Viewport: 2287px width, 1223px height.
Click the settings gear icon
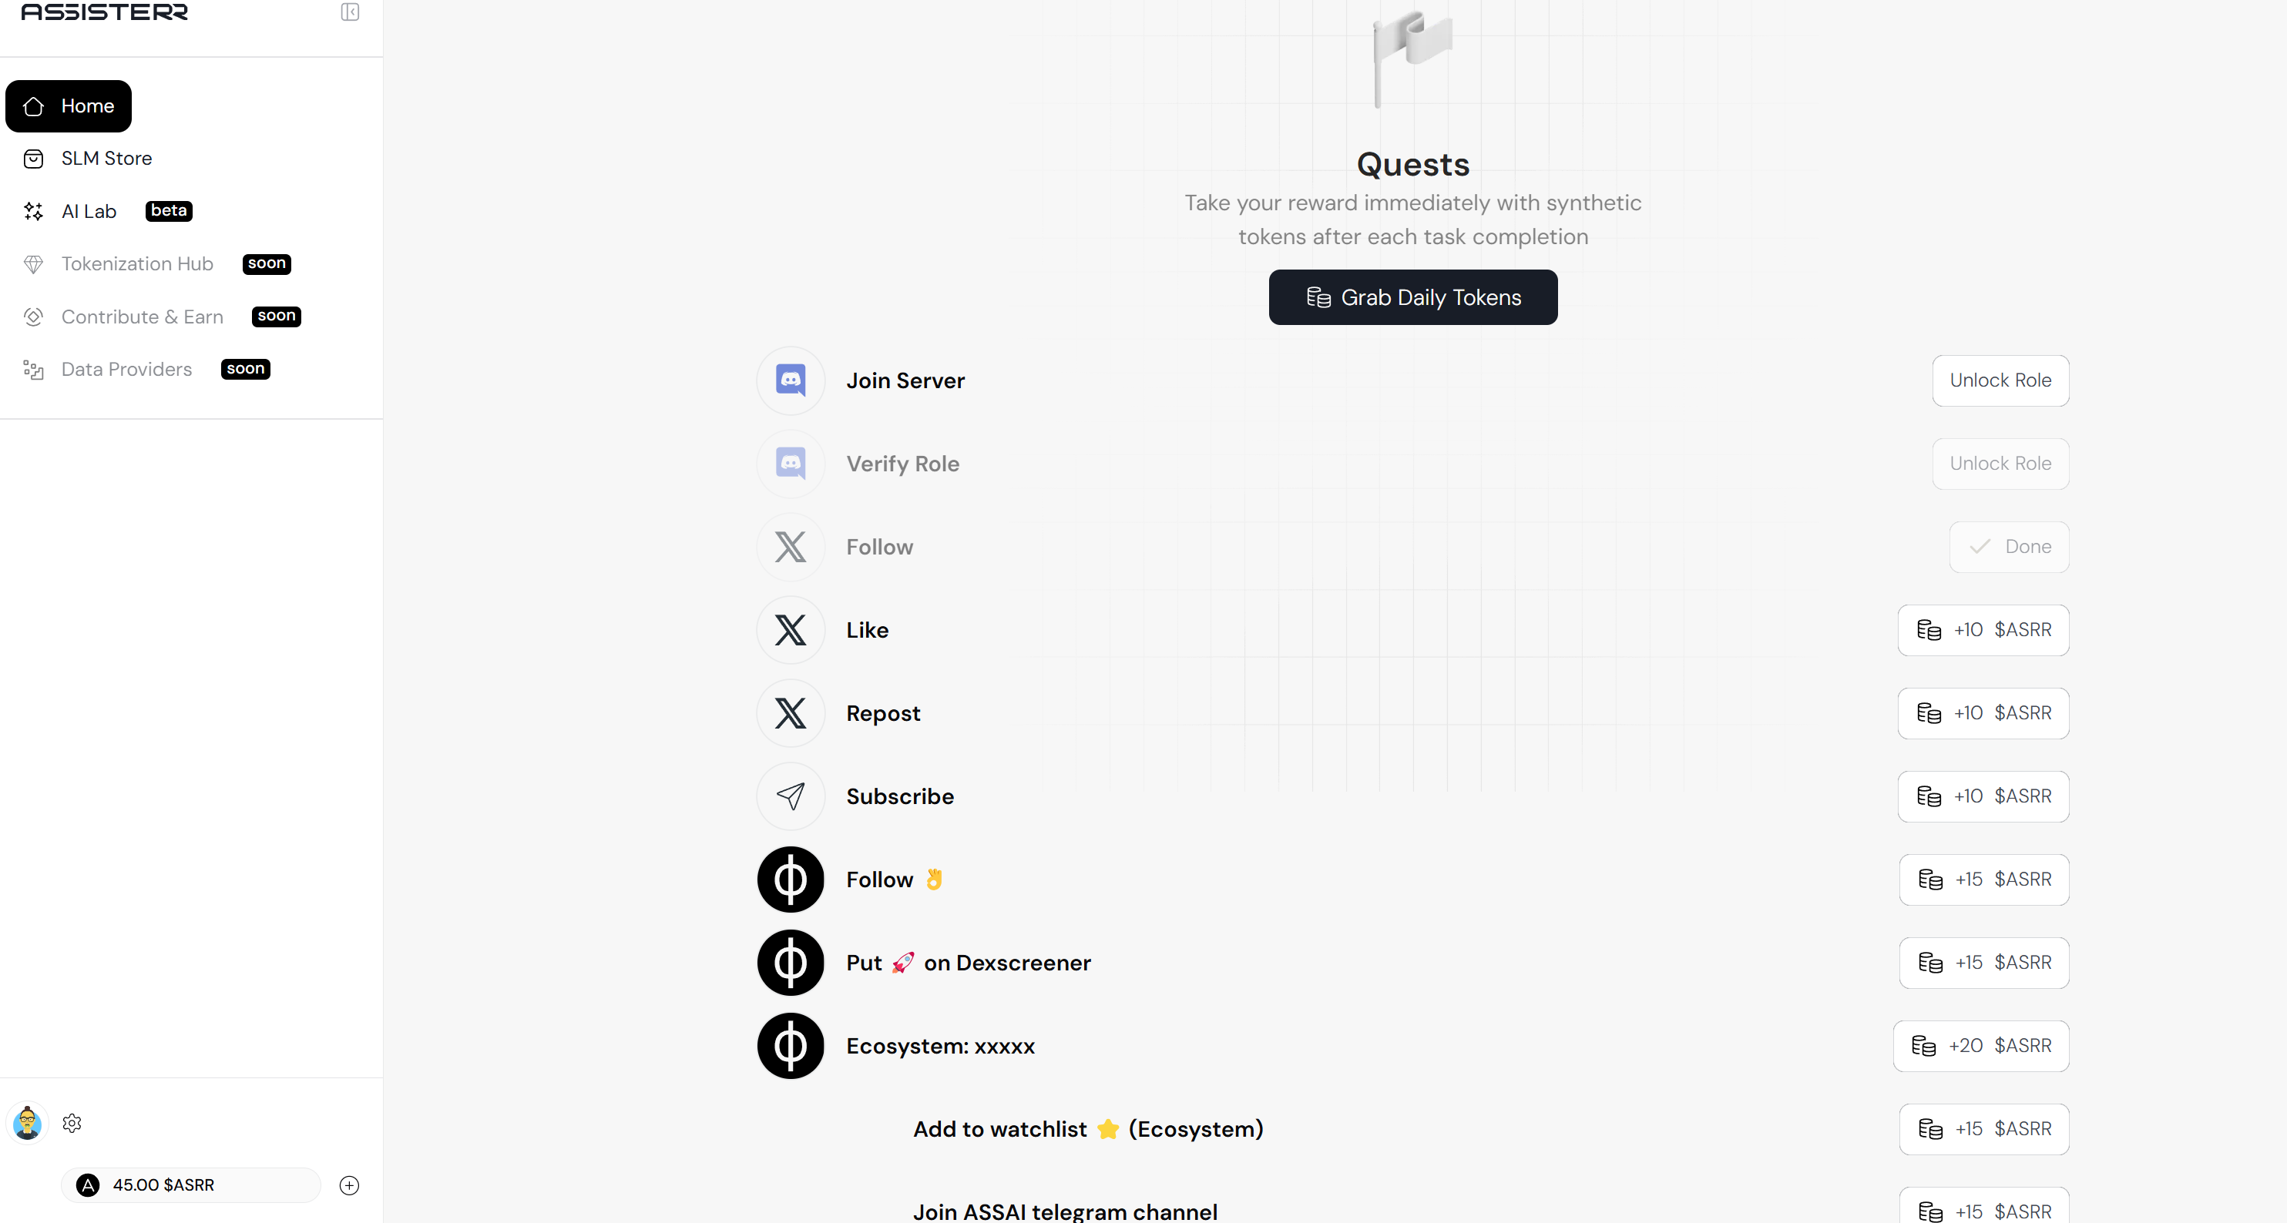pyautogui.click(x=71, y=1123)
